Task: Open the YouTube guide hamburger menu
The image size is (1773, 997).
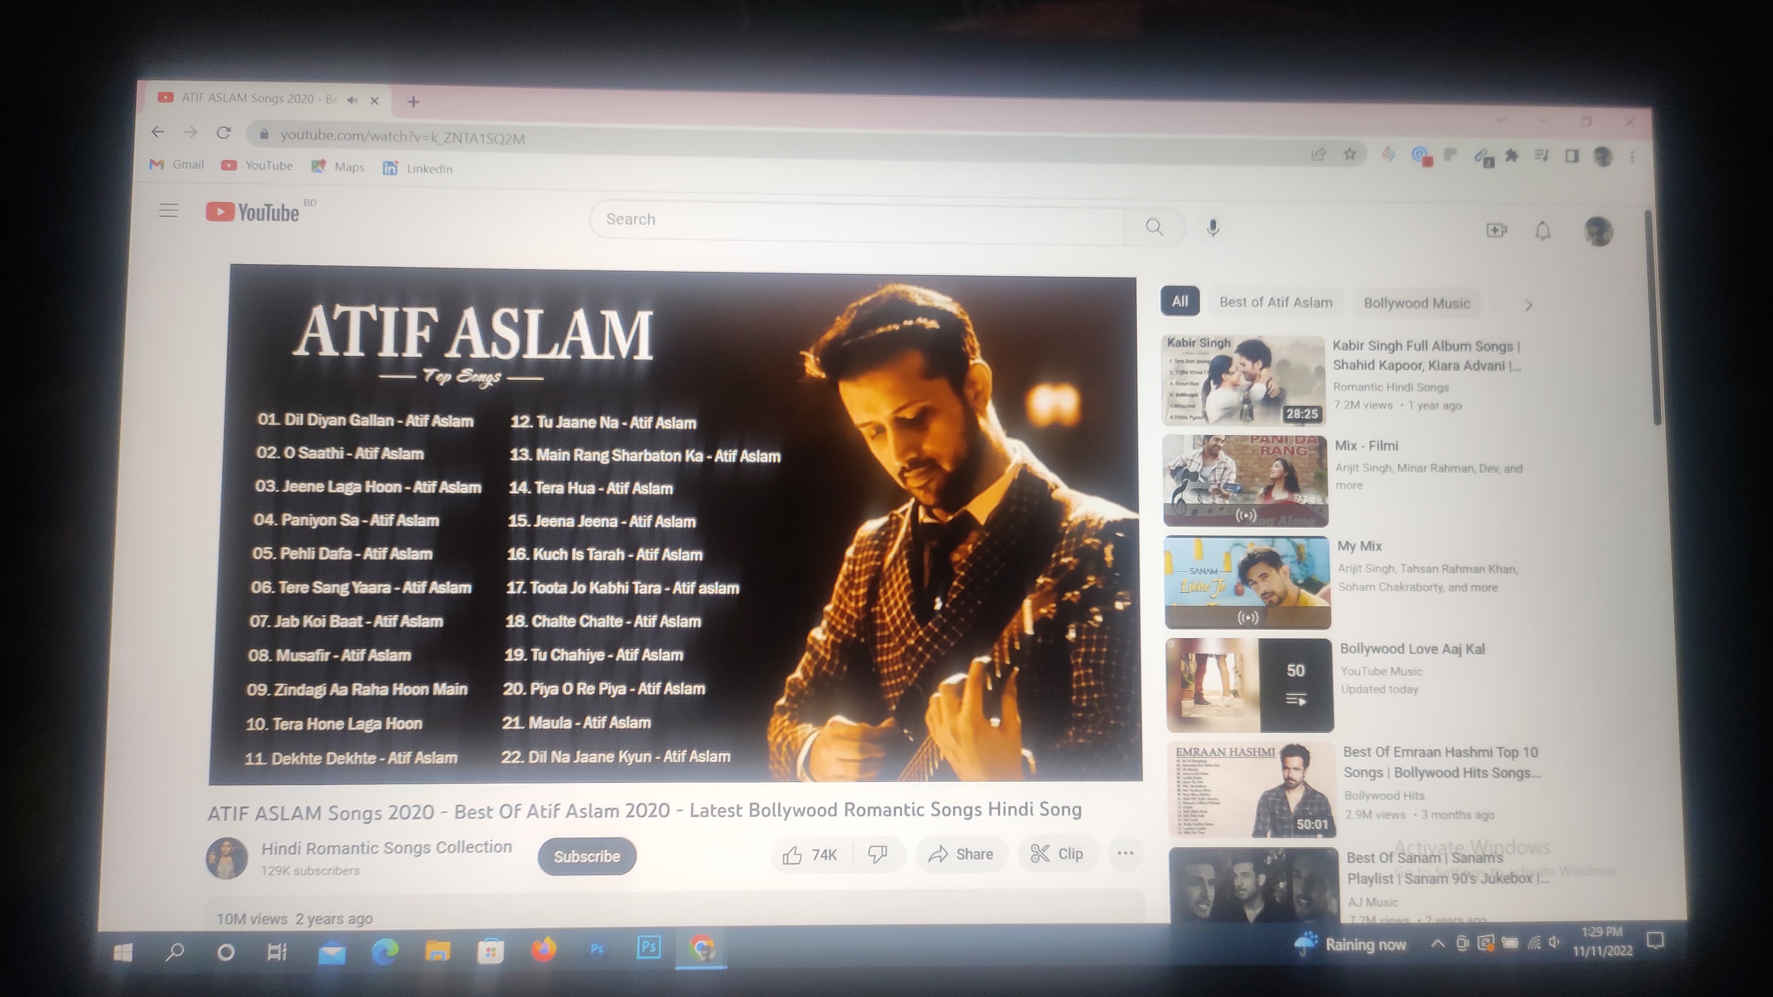Action: 168,210
